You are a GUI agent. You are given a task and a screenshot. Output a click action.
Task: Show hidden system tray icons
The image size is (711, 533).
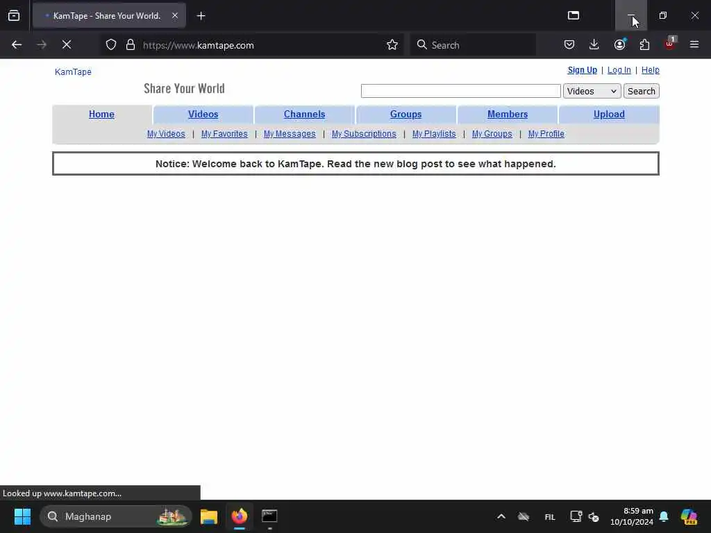point(501,516)
